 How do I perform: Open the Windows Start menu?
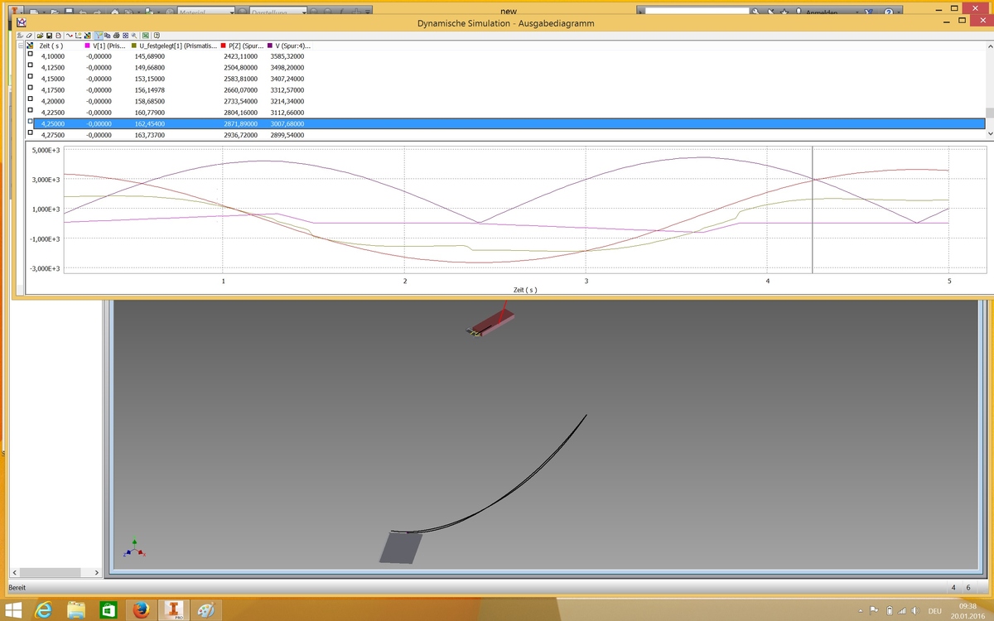[x=14, y=610]
